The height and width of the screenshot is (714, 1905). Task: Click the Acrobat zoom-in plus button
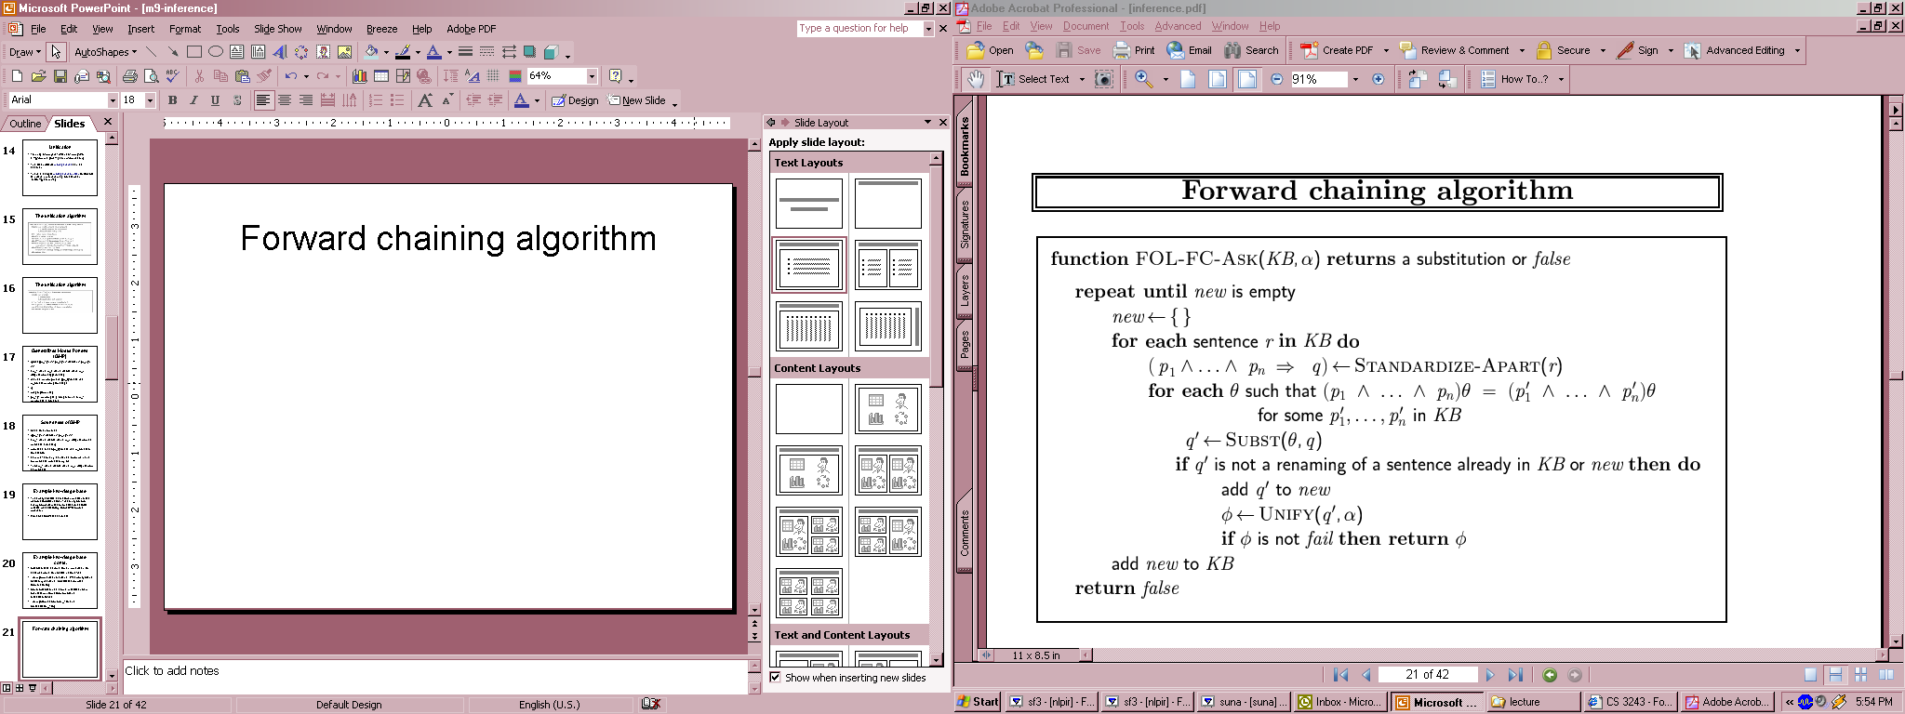pos(1378,79)
